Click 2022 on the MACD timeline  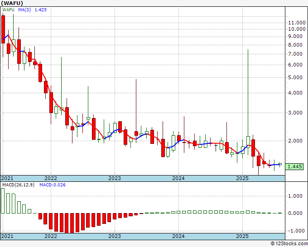pyautogui.click(x=51, y=236)
